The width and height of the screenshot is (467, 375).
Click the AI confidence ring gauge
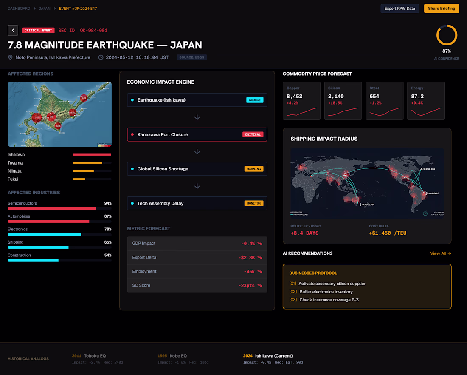pos(447,35)
